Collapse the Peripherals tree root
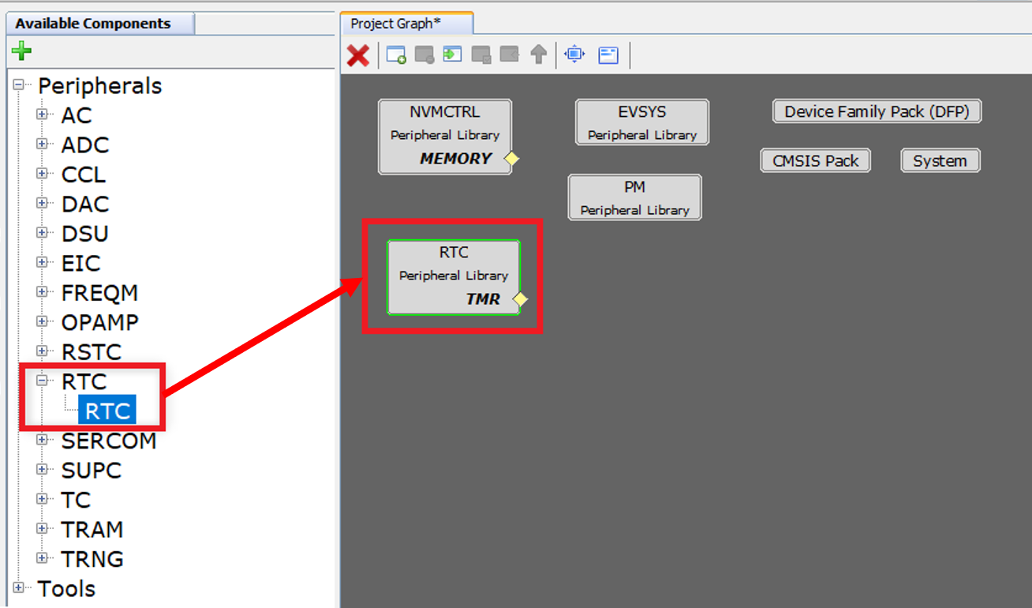The height and width of the screenshot is (608, 1032). [18, 85]
